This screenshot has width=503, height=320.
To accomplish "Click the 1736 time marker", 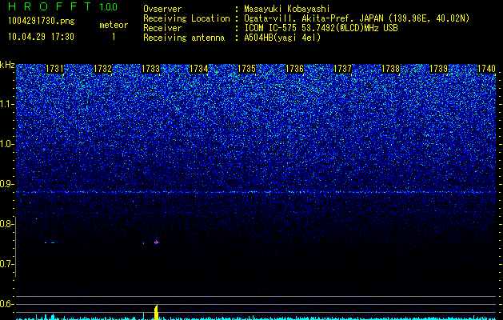I will click(295, 69).
